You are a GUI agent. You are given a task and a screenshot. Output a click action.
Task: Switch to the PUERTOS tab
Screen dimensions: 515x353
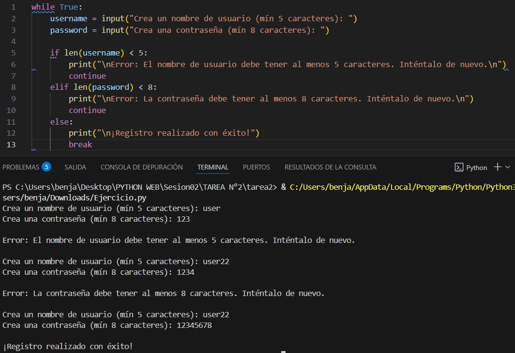coord(256,167)
